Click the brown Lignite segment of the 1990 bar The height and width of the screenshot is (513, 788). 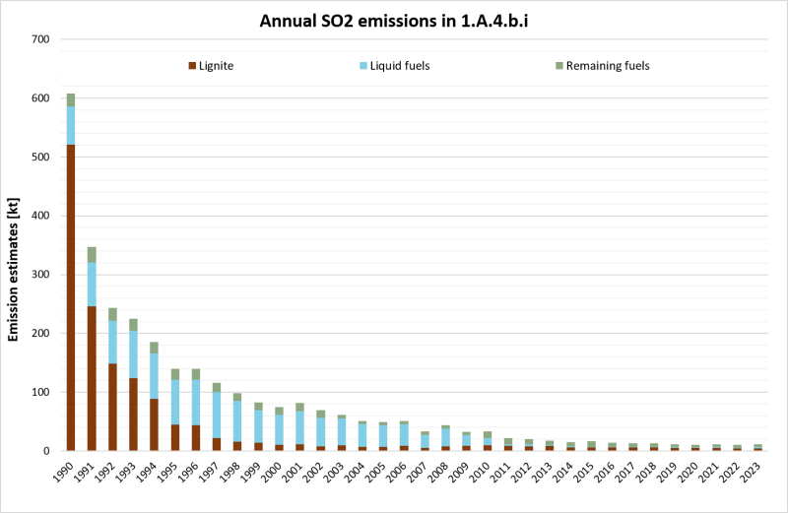pyautogui.click(x=71, y=297)
